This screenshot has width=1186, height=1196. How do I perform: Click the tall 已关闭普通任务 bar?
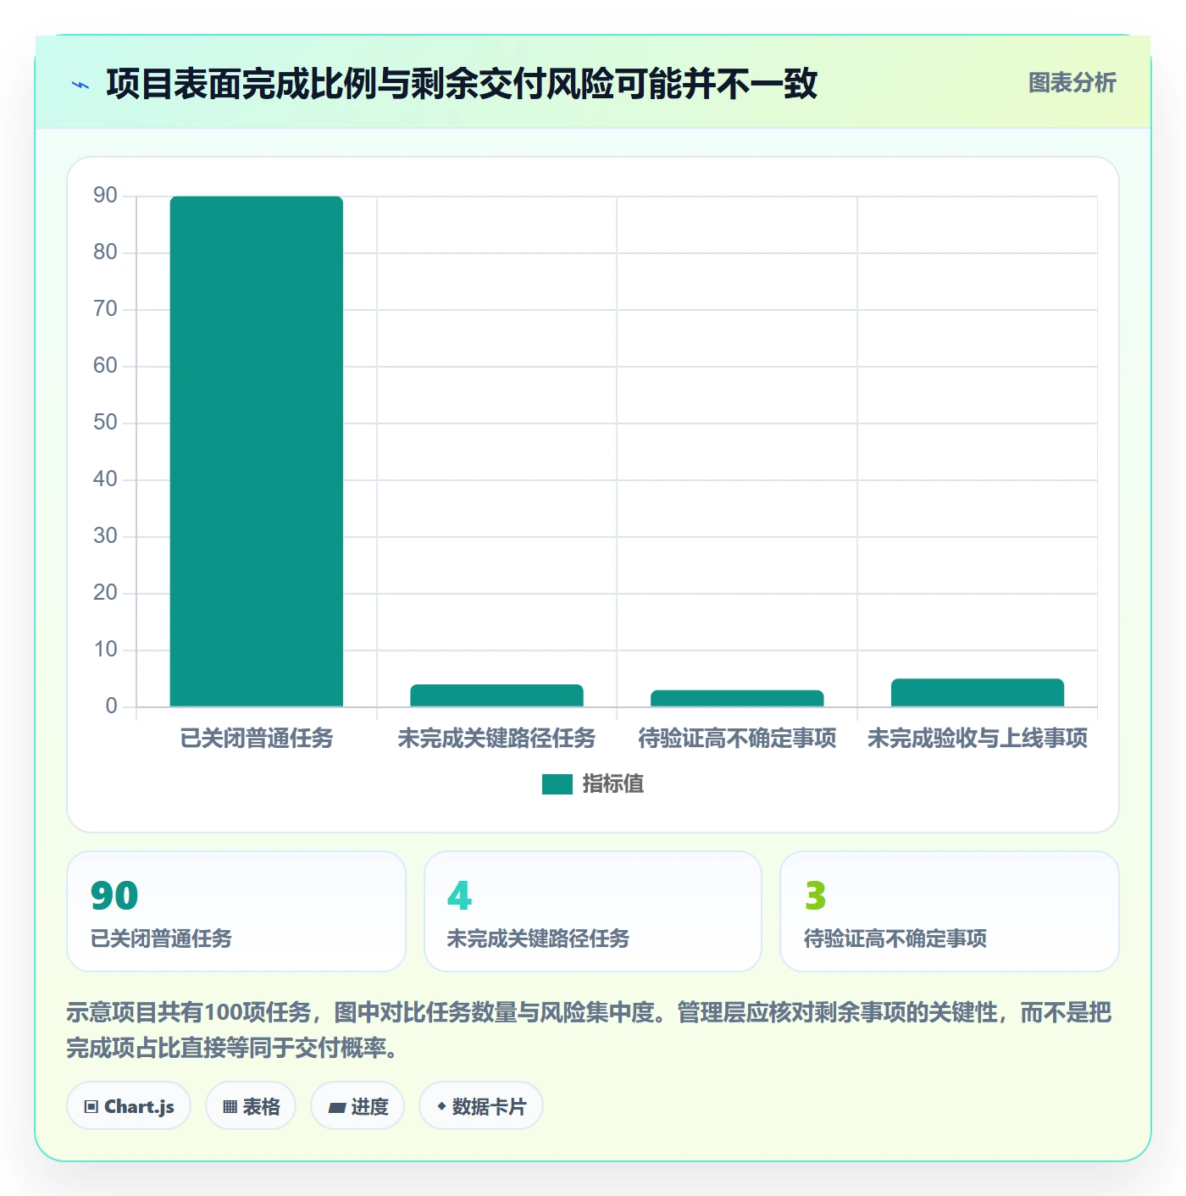[257, 451]
